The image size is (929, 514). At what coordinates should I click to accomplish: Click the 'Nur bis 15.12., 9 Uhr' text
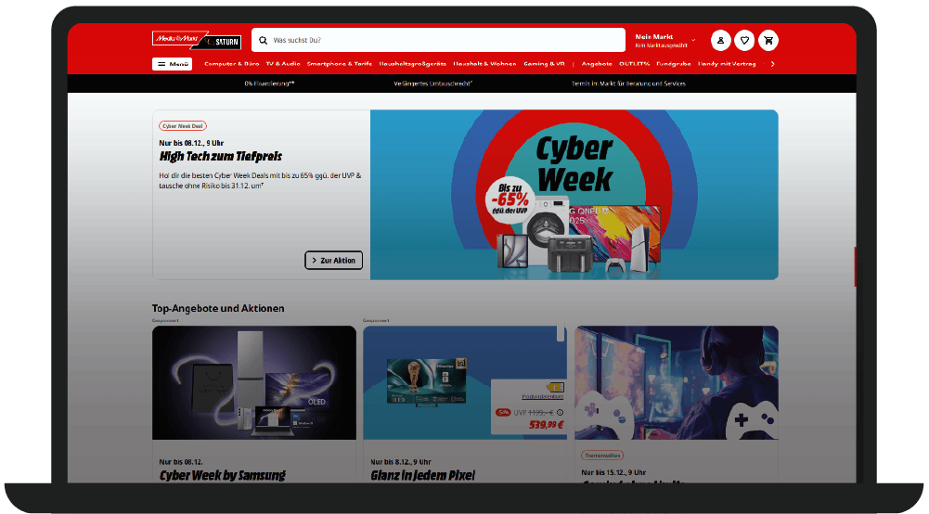(x=613, y=472)
